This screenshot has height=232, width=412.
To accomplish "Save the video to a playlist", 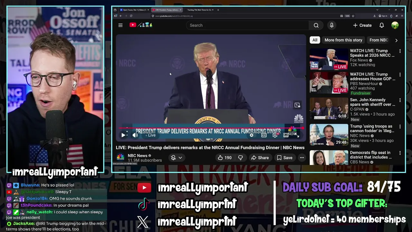I will coord(285,158).
